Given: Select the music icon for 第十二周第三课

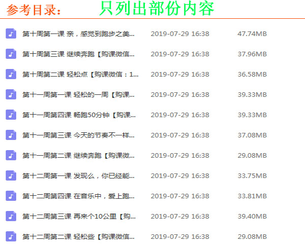Looking at the screenshot, I should tap(11, 217).
